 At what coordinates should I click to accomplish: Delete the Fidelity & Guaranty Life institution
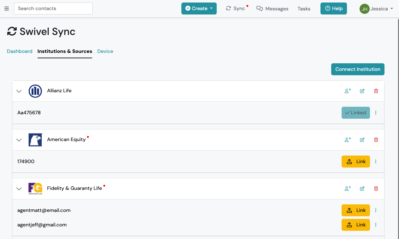tap(376, 189)
